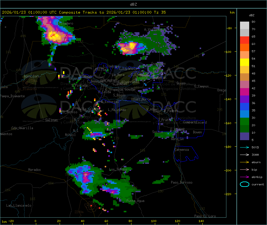Click the 'Punta_Agua' map label
The height and width of the screenshot is (225, 267).
tap(135, 201)
